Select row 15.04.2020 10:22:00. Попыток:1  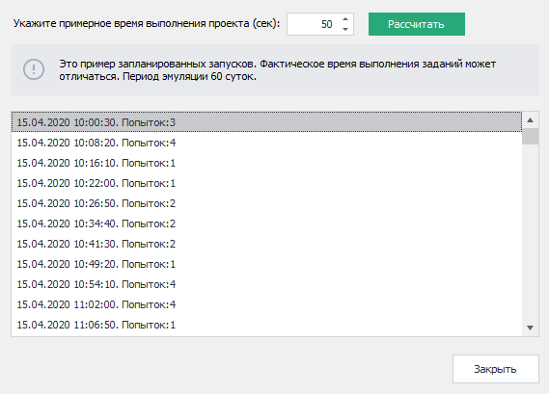(x=266, y=183)
